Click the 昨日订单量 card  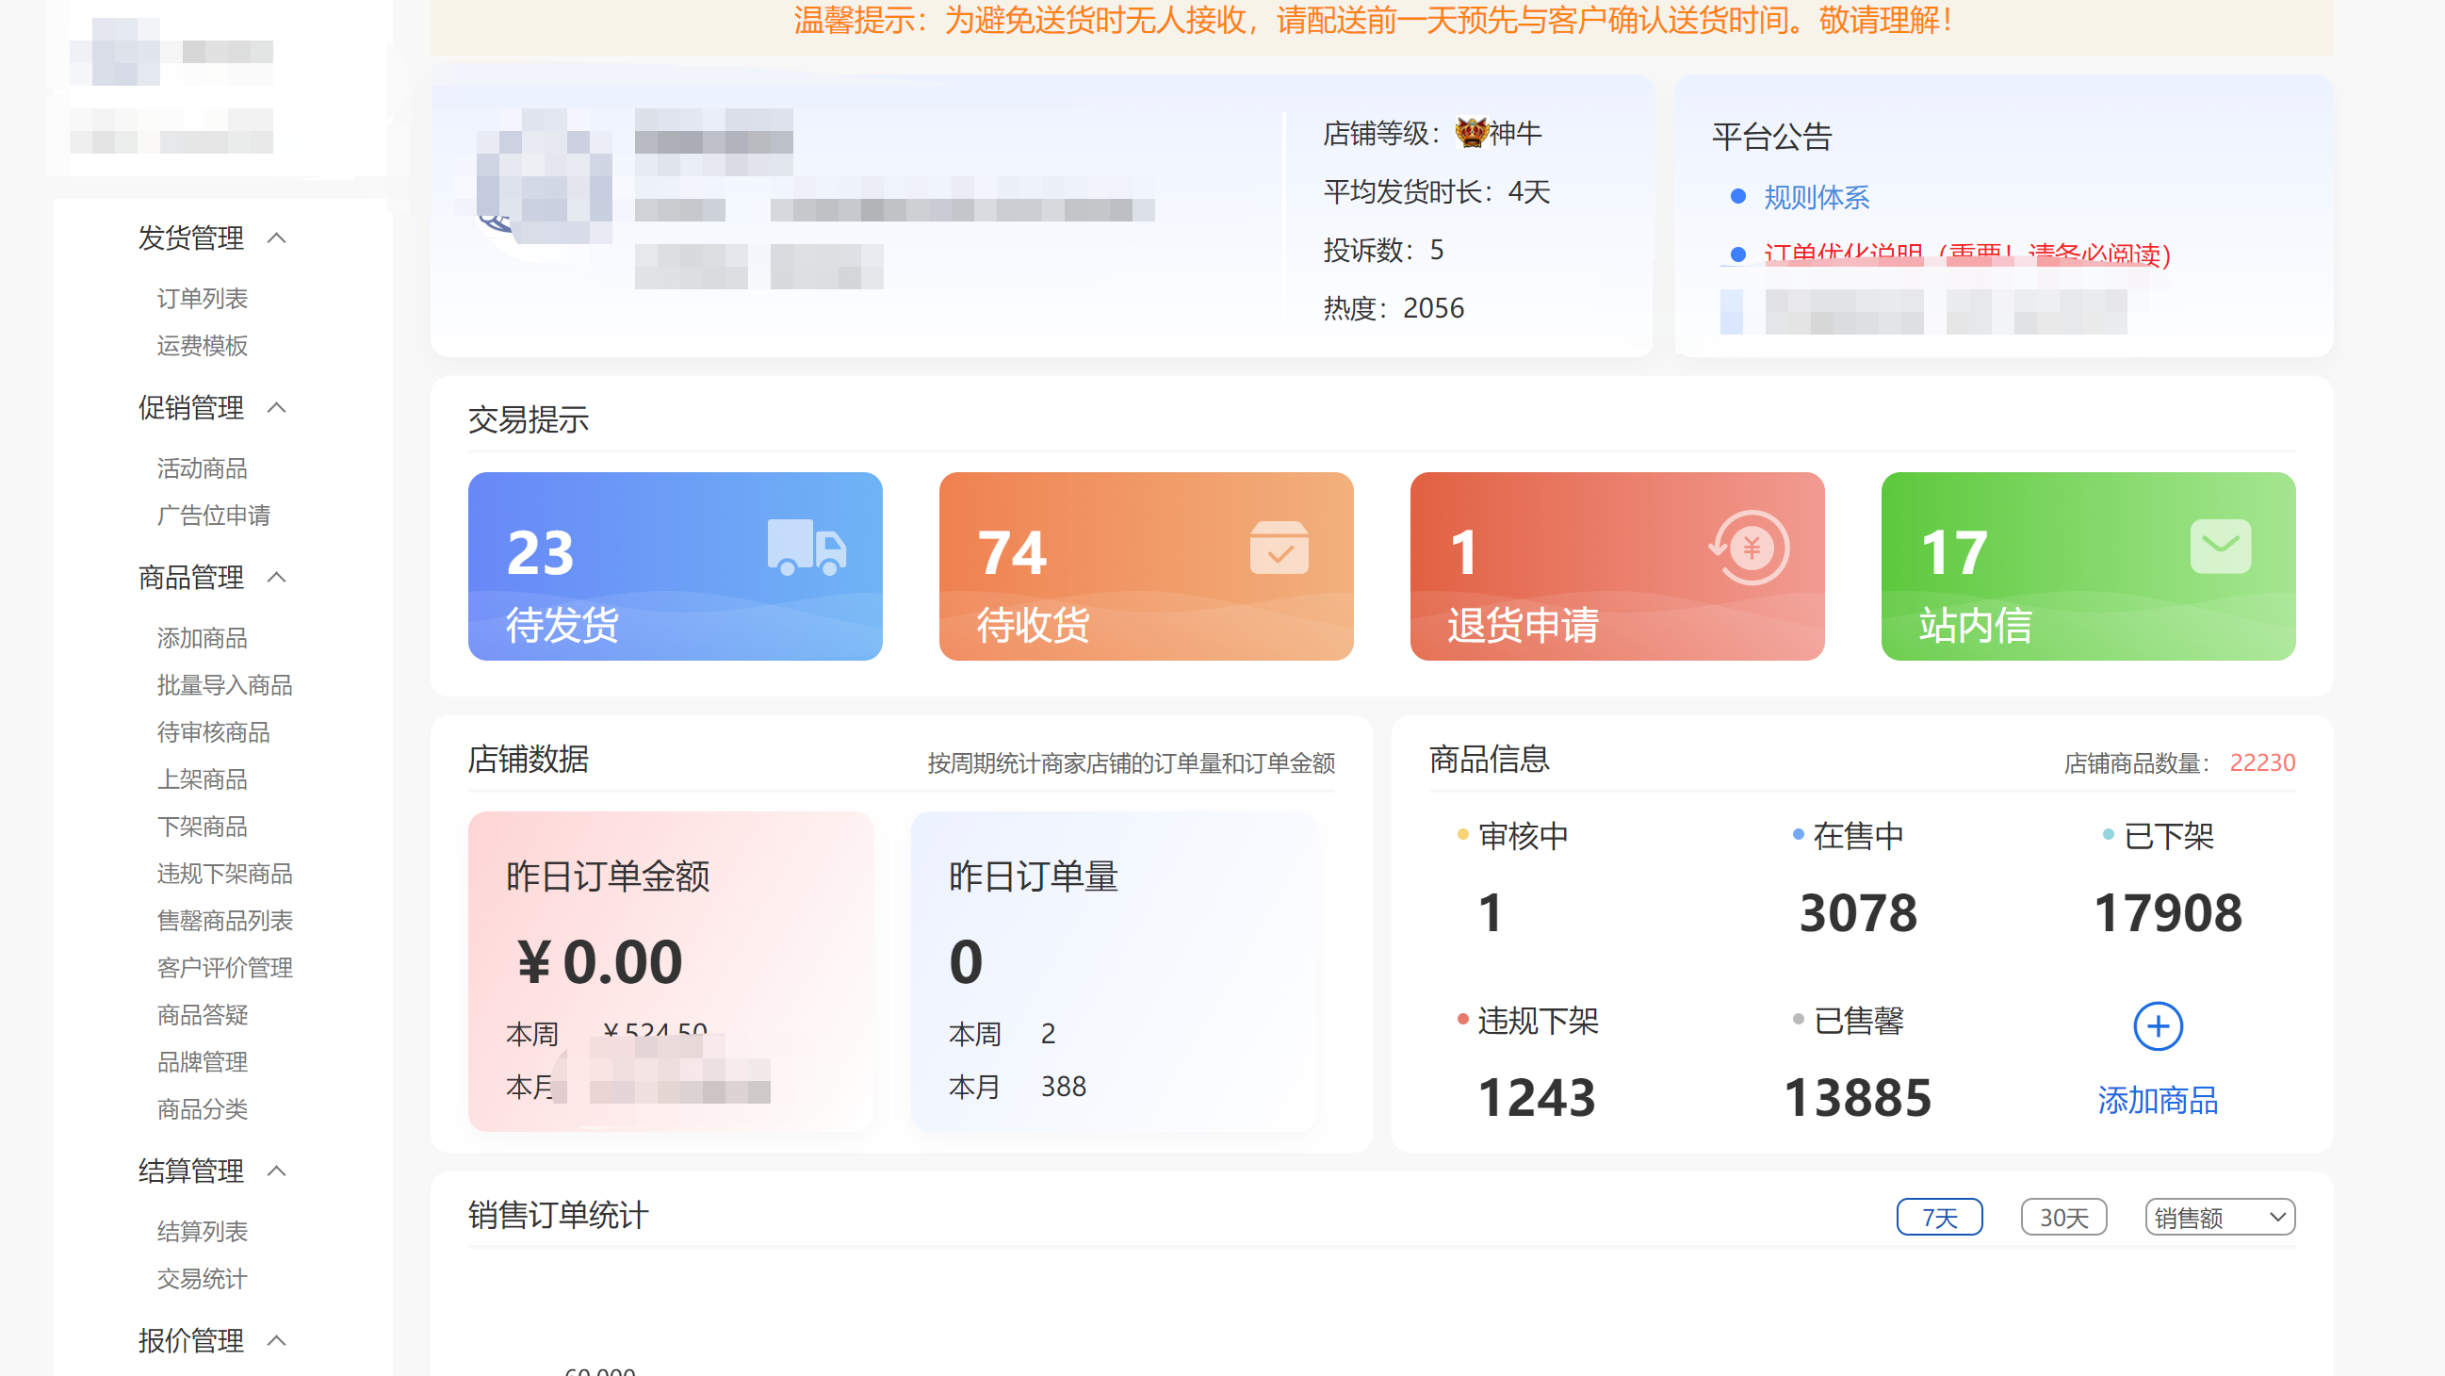tap(1113, 971)
